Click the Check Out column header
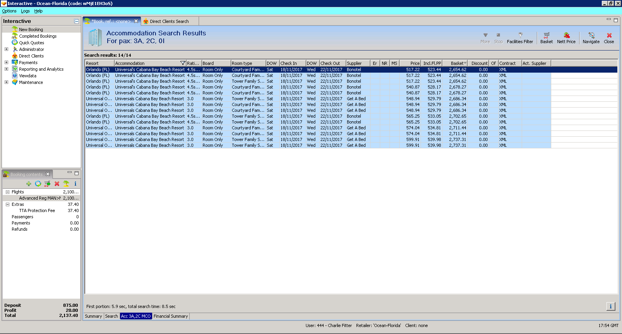622x334 pixels. coord(333,63)
